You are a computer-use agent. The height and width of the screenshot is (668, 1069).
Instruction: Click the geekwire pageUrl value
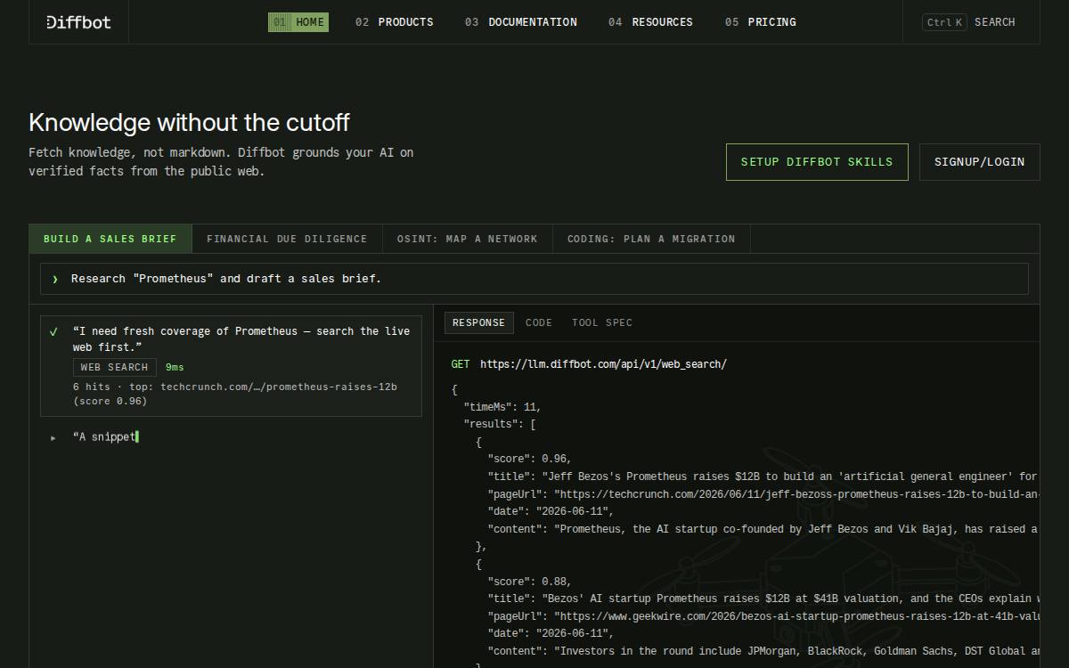click(x=797, y=615)
